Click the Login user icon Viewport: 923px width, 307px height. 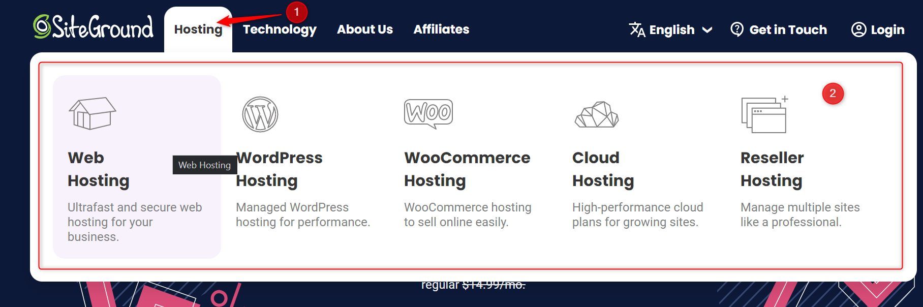click(858, 29)
